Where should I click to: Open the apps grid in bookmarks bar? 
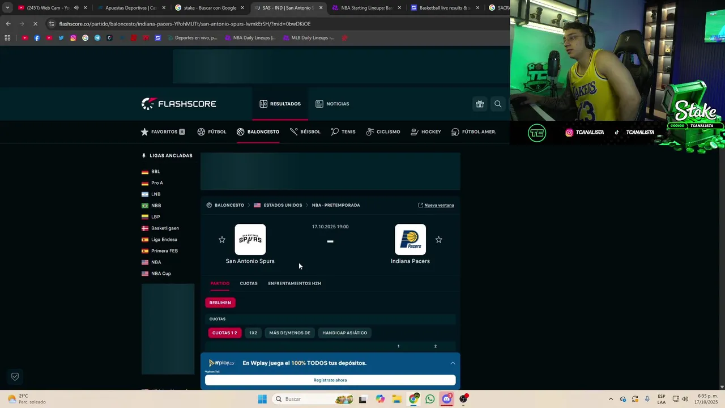tap(7, 38)
